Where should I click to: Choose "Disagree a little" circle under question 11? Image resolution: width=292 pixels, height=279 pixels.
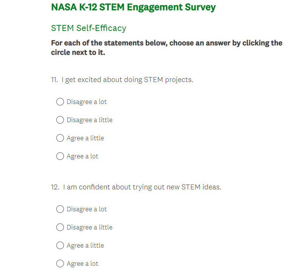click(x=60, y=120)
